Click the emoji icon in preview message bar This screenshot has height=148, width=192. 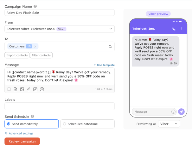173,111
